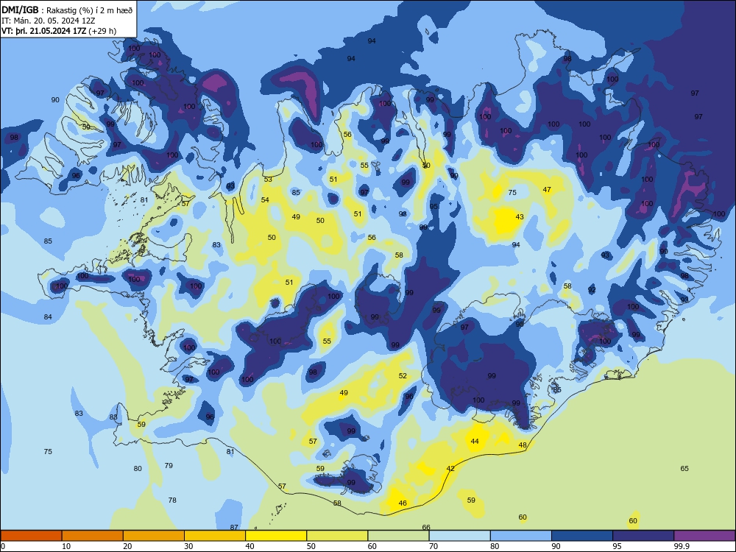Click the legend label '70'

click(434, 546)
